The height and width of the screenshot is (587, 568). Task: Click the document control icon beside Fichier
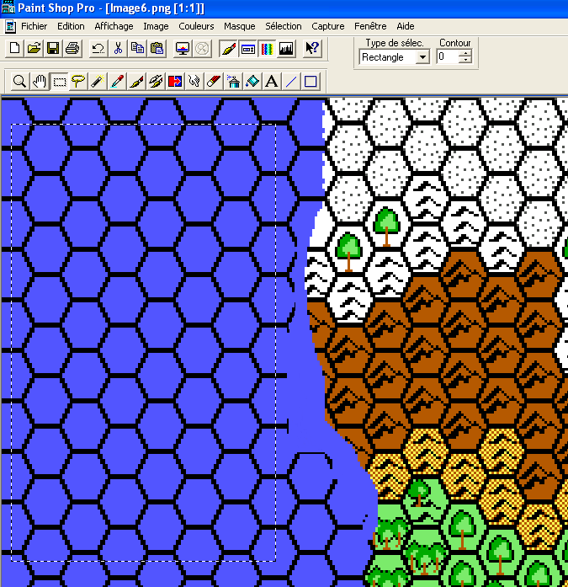tap(10, 26)
